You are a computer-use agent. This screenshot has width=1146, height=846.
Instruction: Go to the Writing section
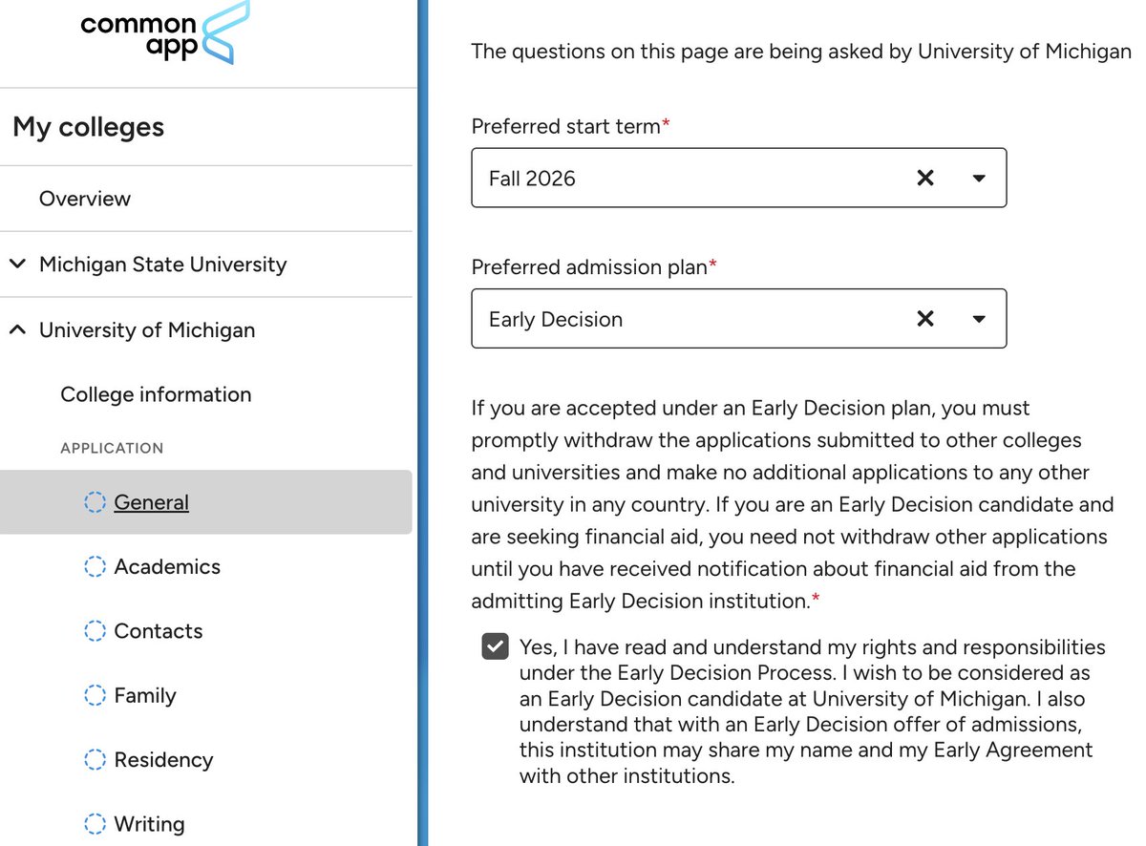tap(149, 824)
